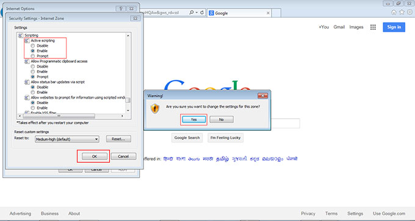Click the Internet Options help question button
The width and height of the screenshot is (415, 221).
121,9
